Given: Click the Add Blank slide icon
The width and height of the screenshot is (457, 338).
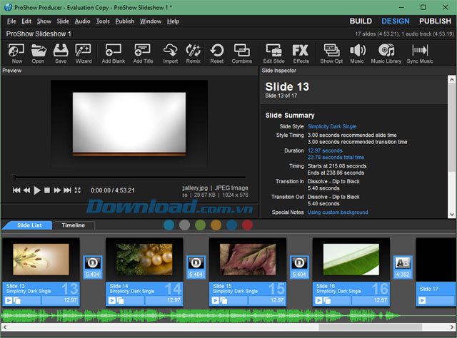Looking at the screenshot, I should click(113, 53).
